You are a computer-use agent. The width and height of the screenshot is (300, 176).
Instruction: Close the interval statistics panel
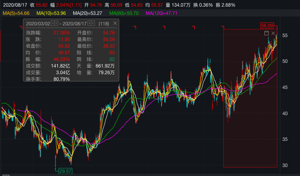(x=115, y=23)
